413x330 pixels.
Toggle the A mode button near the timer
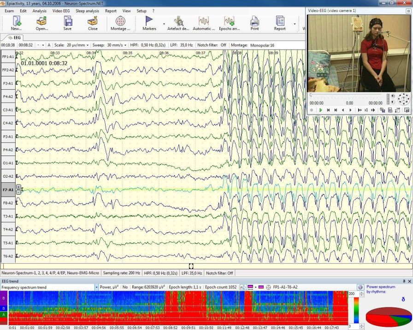(x=48, y=46)
